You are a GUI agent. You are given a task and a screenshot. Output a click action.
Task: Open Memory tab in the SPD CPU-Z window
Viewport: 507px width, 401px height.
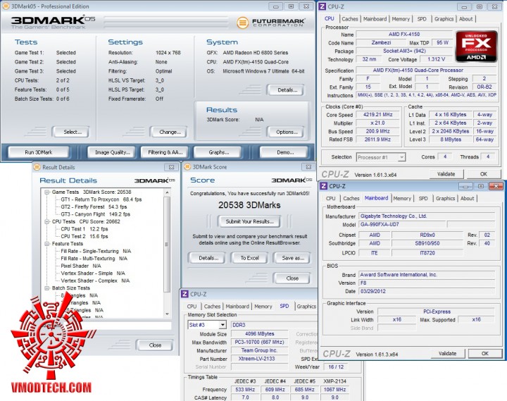263,306
